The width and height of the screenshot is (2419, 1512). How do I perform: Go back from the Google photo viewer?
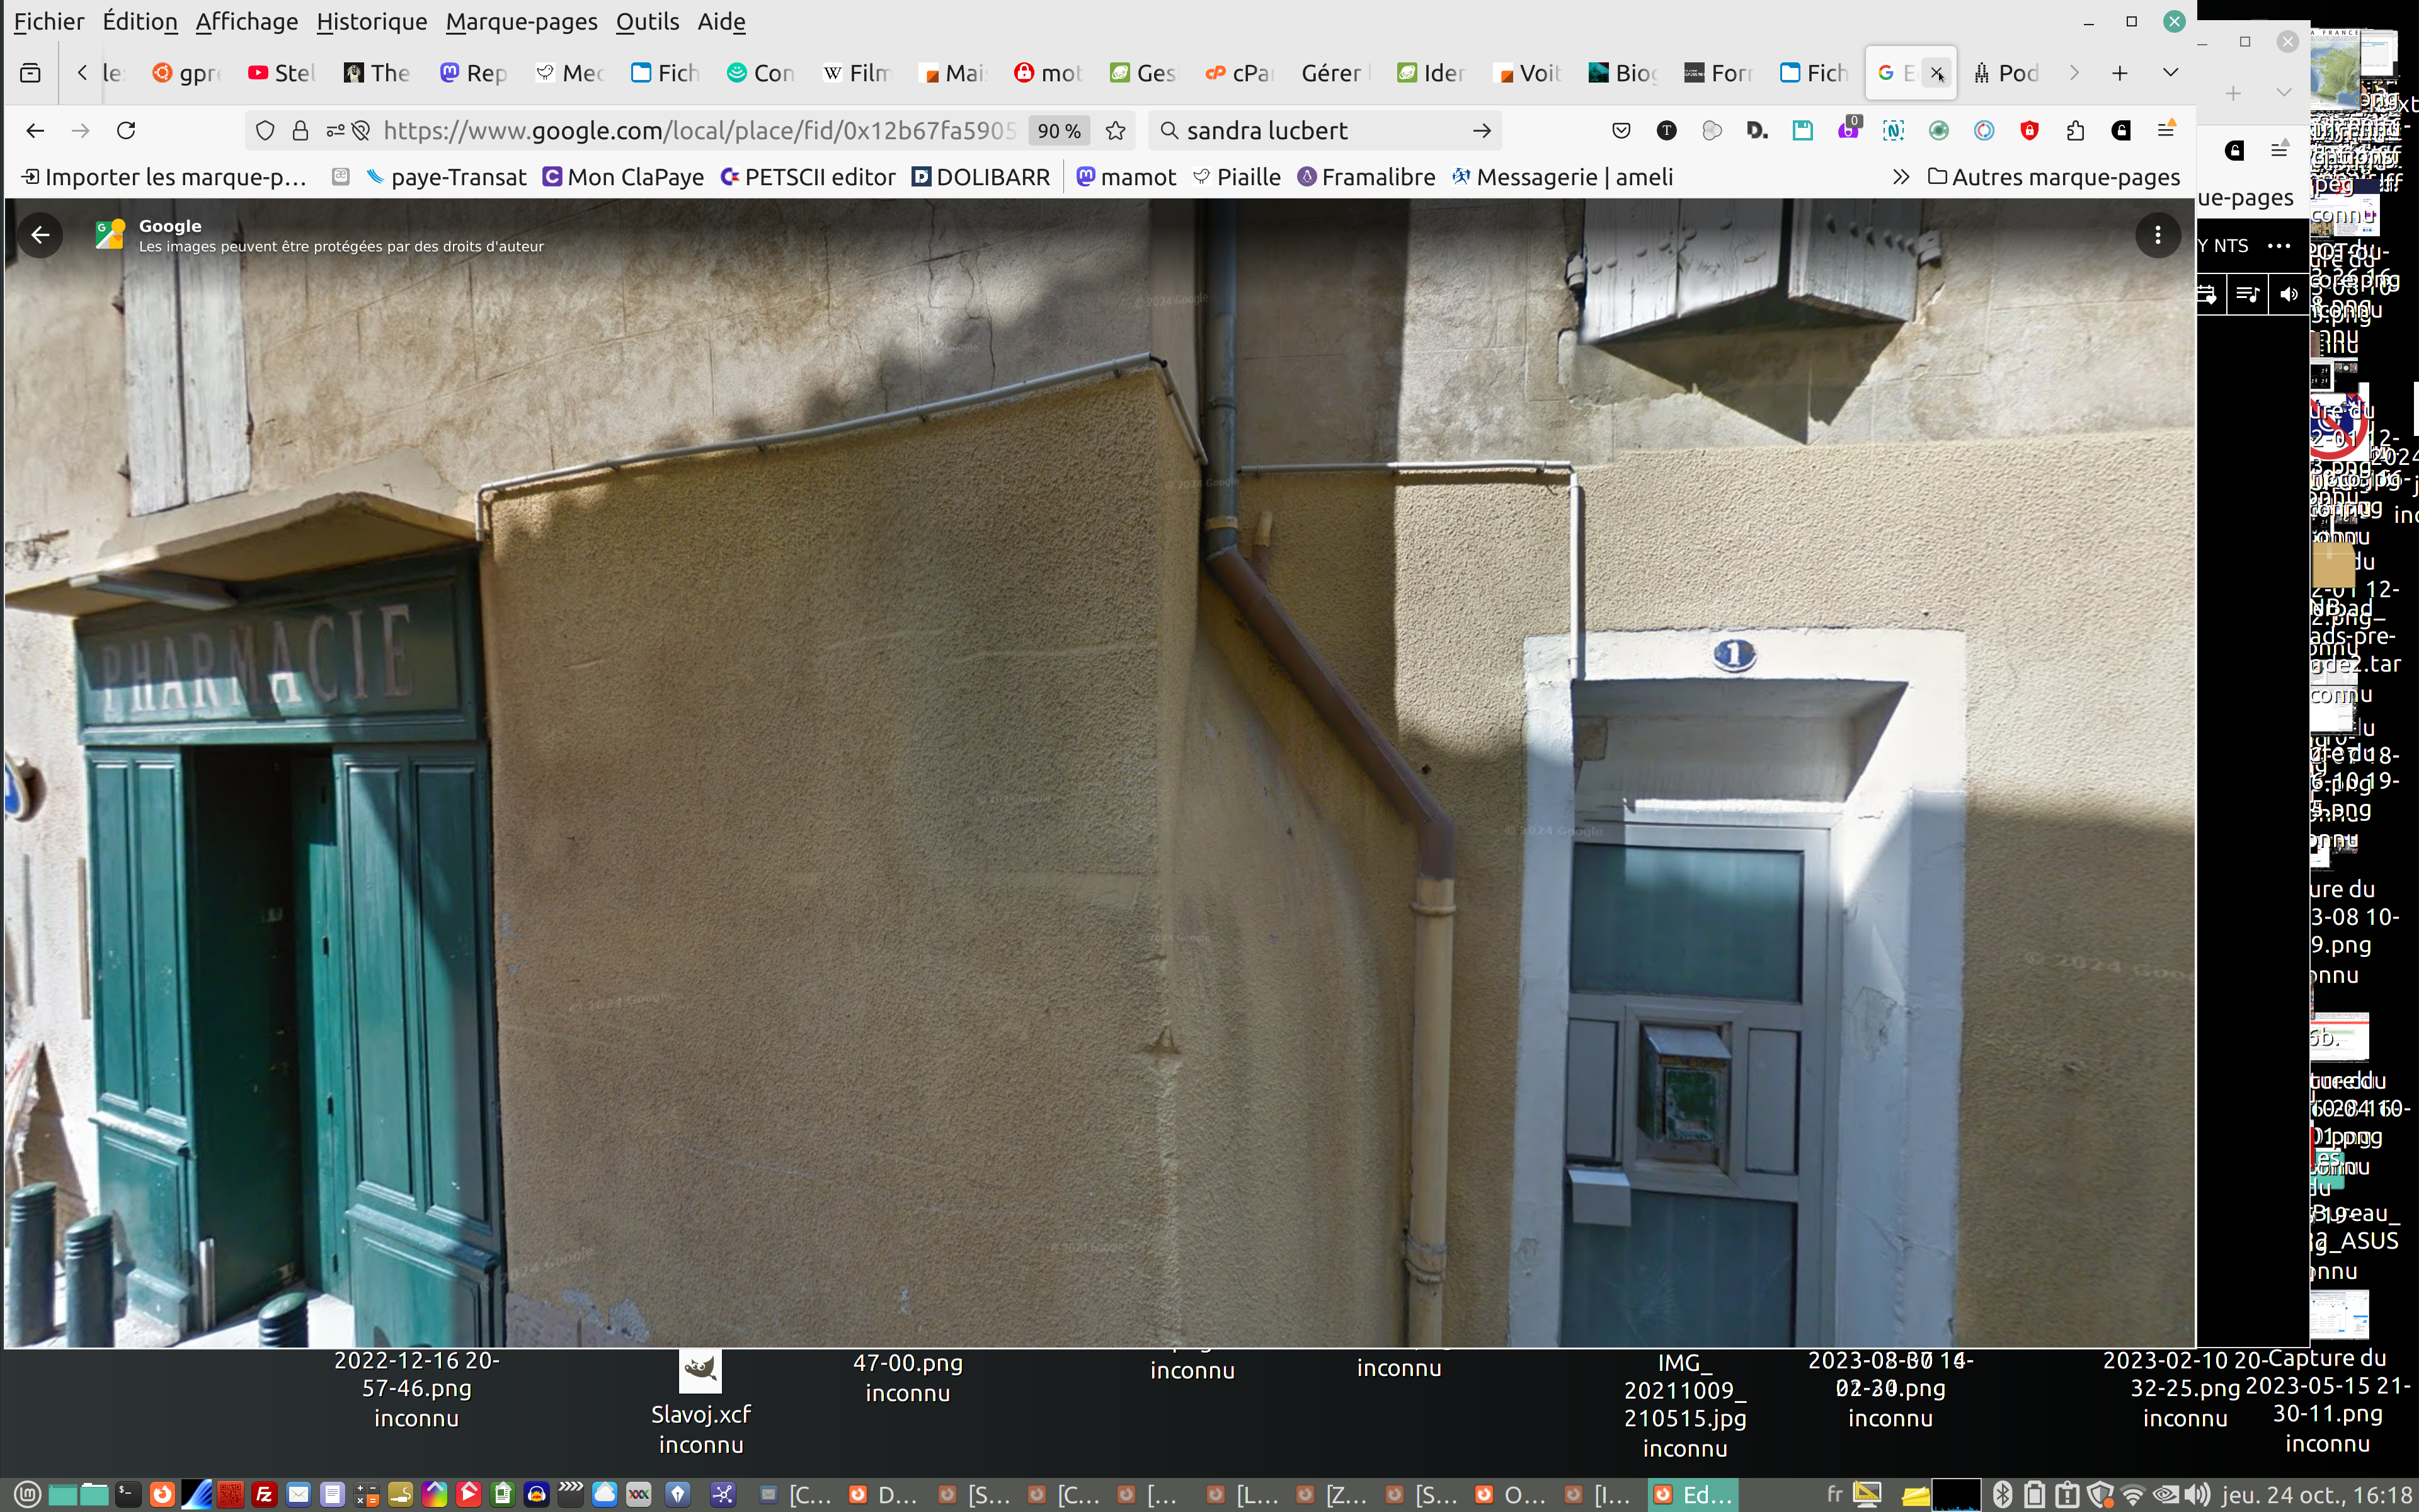[40, 235]
